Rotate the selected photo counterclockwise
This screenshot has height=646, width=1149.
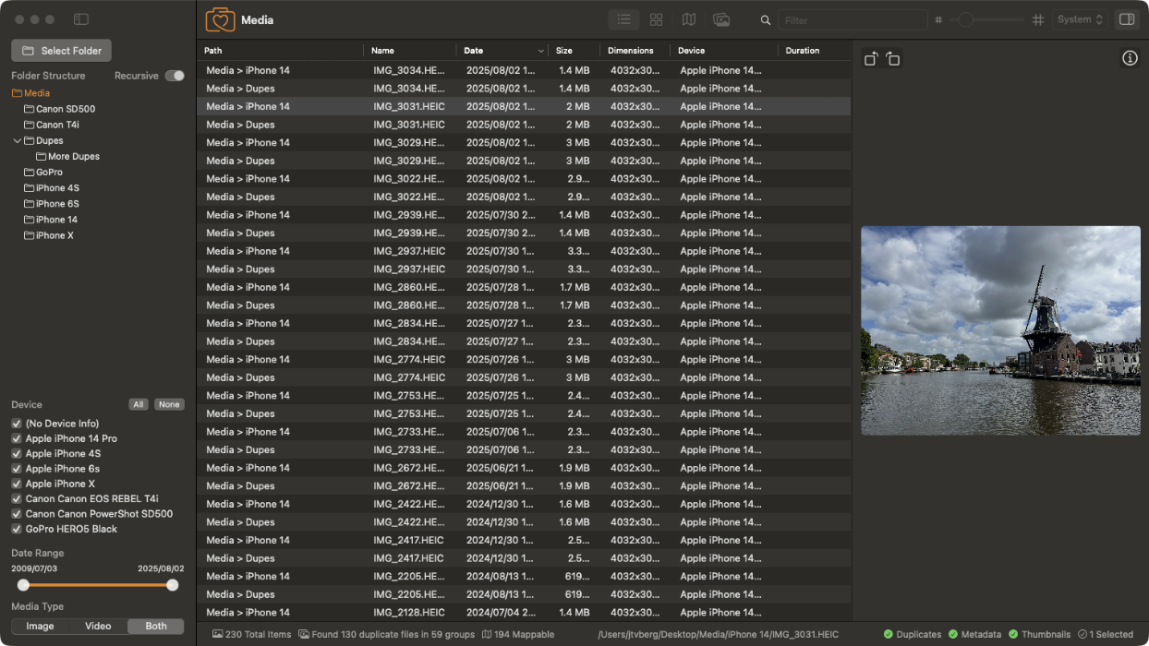(870, 58)
